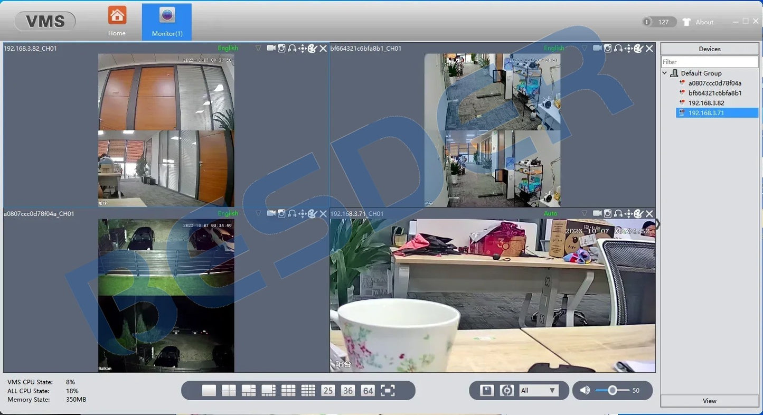Enable audio listening for the 192.168.3.71 channel
This screenshot has height=415, width=763.
click(618, 214)
